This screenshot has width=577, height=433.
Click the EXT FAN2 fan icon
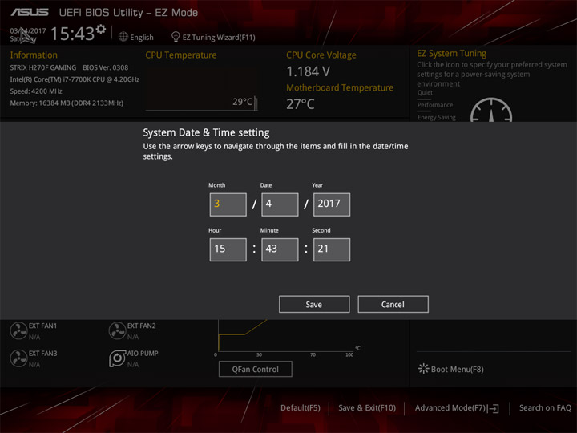coord(117,330)
